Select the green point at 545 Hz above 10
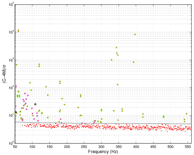 point(186,114)
